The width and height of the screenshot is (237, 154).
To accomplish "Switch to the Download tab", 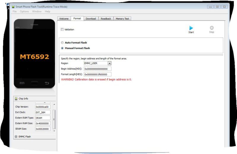I will 91,19.
